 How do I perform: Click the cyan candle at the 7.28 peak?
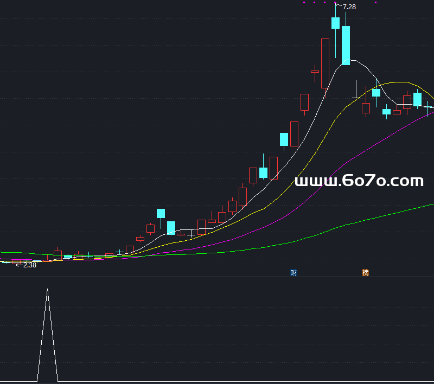coord(335,23)
